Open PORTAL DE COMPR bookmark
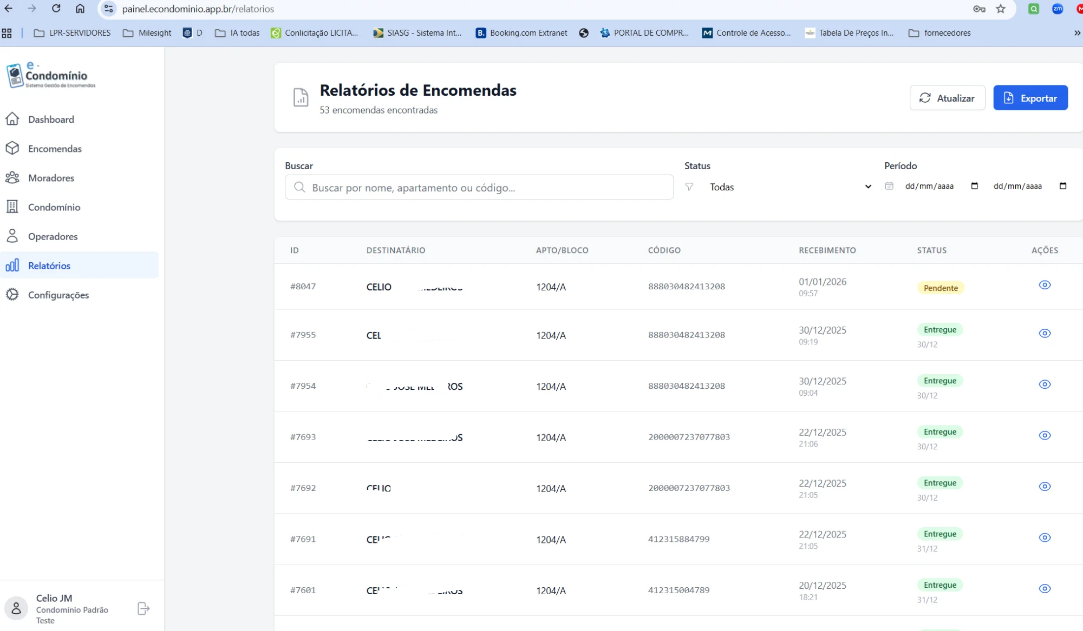This screenshot has width=1083, height=631. click(644, 33)
